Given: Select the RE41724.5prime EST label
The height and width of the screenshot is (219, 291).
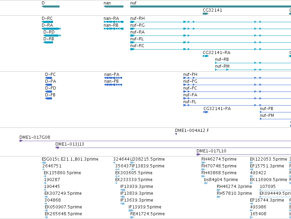Looking at the screenshot, I should (x=147, y=214).
